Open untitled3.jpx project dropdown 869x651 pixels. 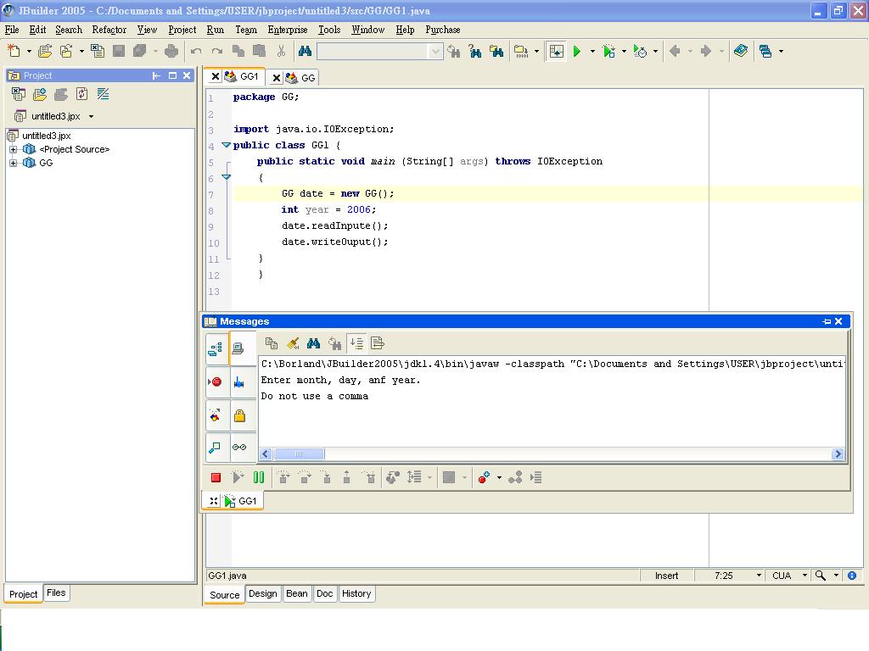(91, 117)
